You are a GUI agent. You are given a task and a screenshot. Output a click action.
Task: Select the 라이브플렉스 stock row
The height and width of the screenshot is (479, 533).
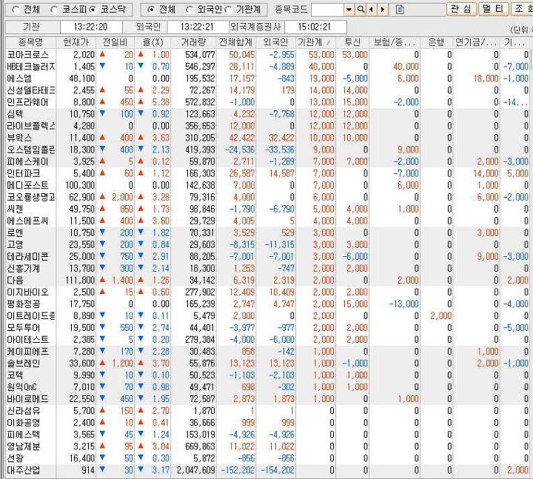pyautogui.click(x=269, y=126)
